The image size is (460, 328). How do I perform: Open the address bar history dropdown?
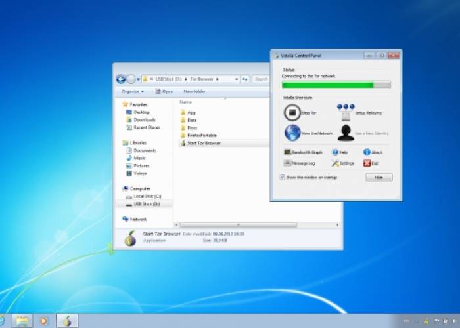tap(237, 79)
